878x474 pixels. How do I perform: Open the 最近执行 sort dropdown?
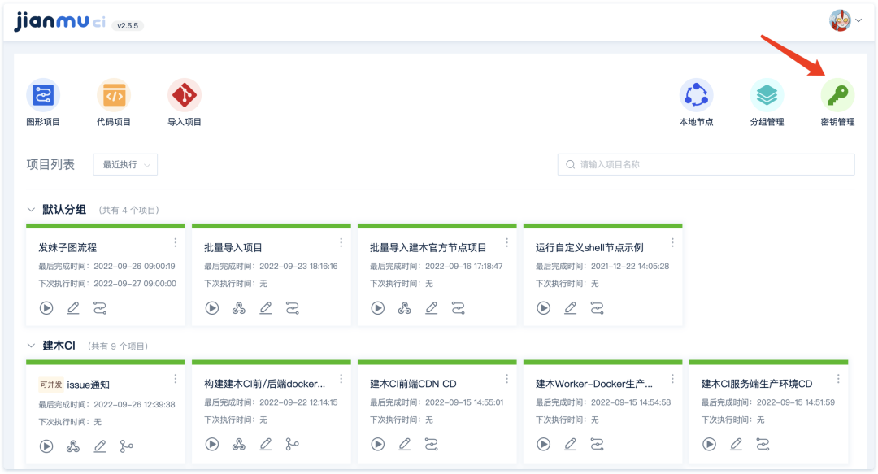tap(124, 164)
